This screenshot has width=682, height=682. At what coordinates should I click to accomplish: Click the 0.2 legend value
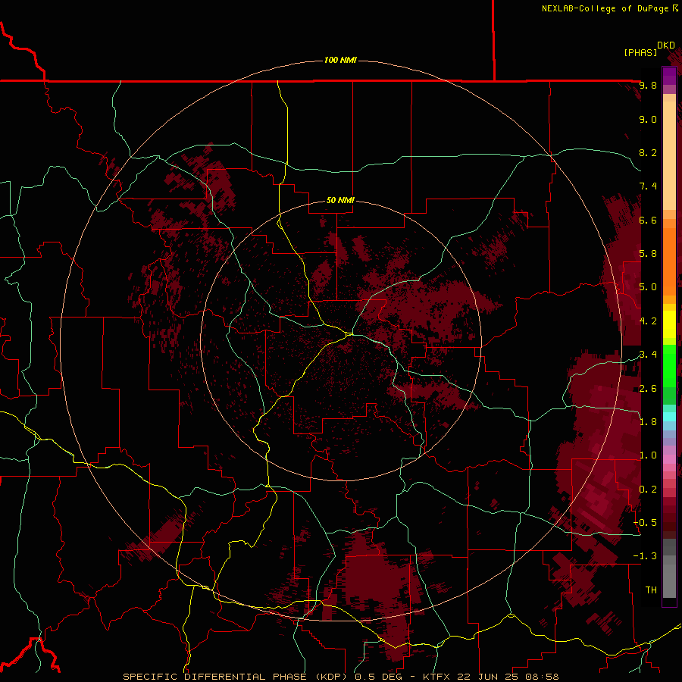[x=648, y=490]
